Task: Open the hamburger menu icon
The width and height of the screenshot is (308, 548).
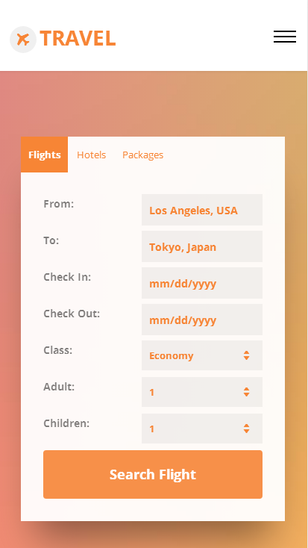Action: [x=285, y=37]
